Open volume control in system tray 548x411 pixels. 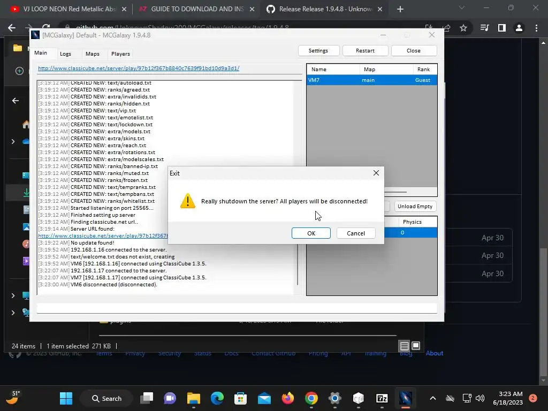pyautogui.click(x=480, y=398)
